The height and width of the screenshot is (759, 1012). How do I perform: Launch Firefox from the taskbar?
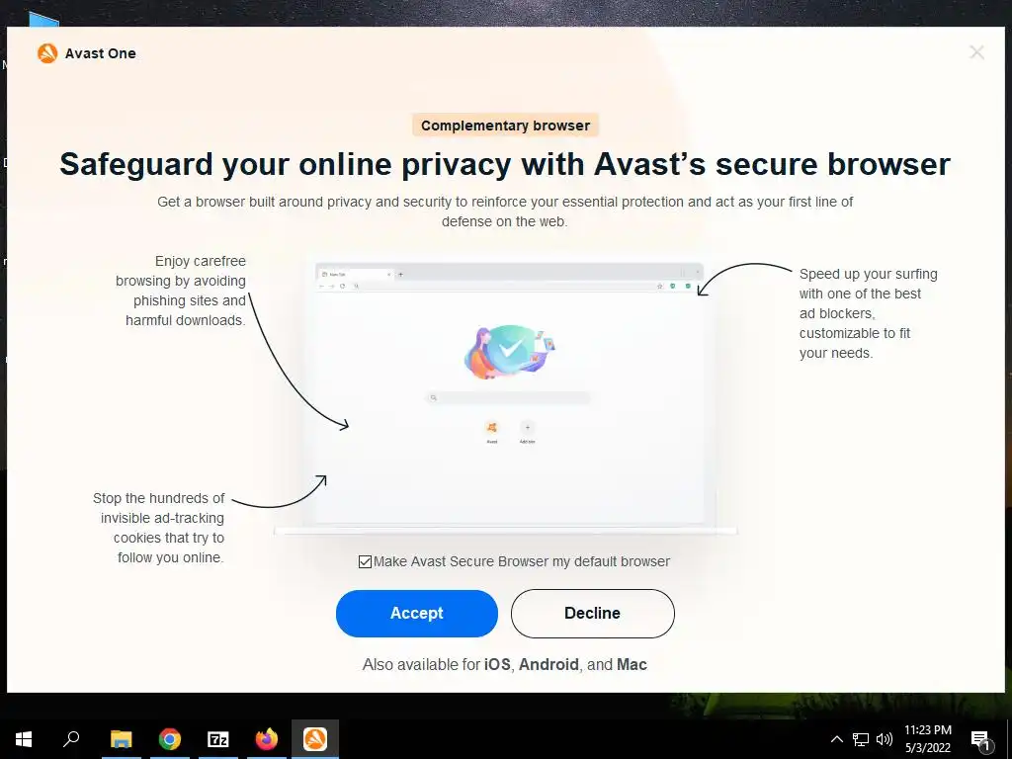pos(267,739)
